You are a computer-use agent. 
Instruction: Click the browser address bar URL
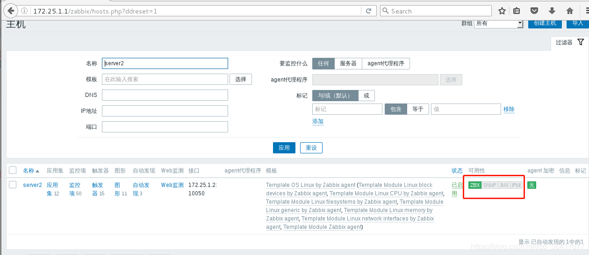196,11
